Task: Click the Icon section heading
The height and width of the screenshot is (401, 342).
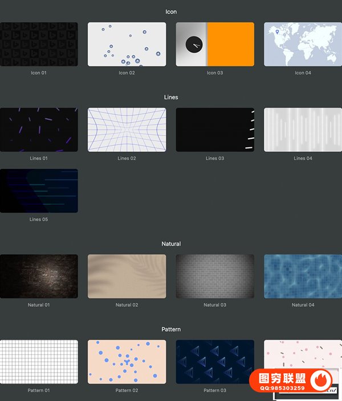Action: tap(171, 11)
